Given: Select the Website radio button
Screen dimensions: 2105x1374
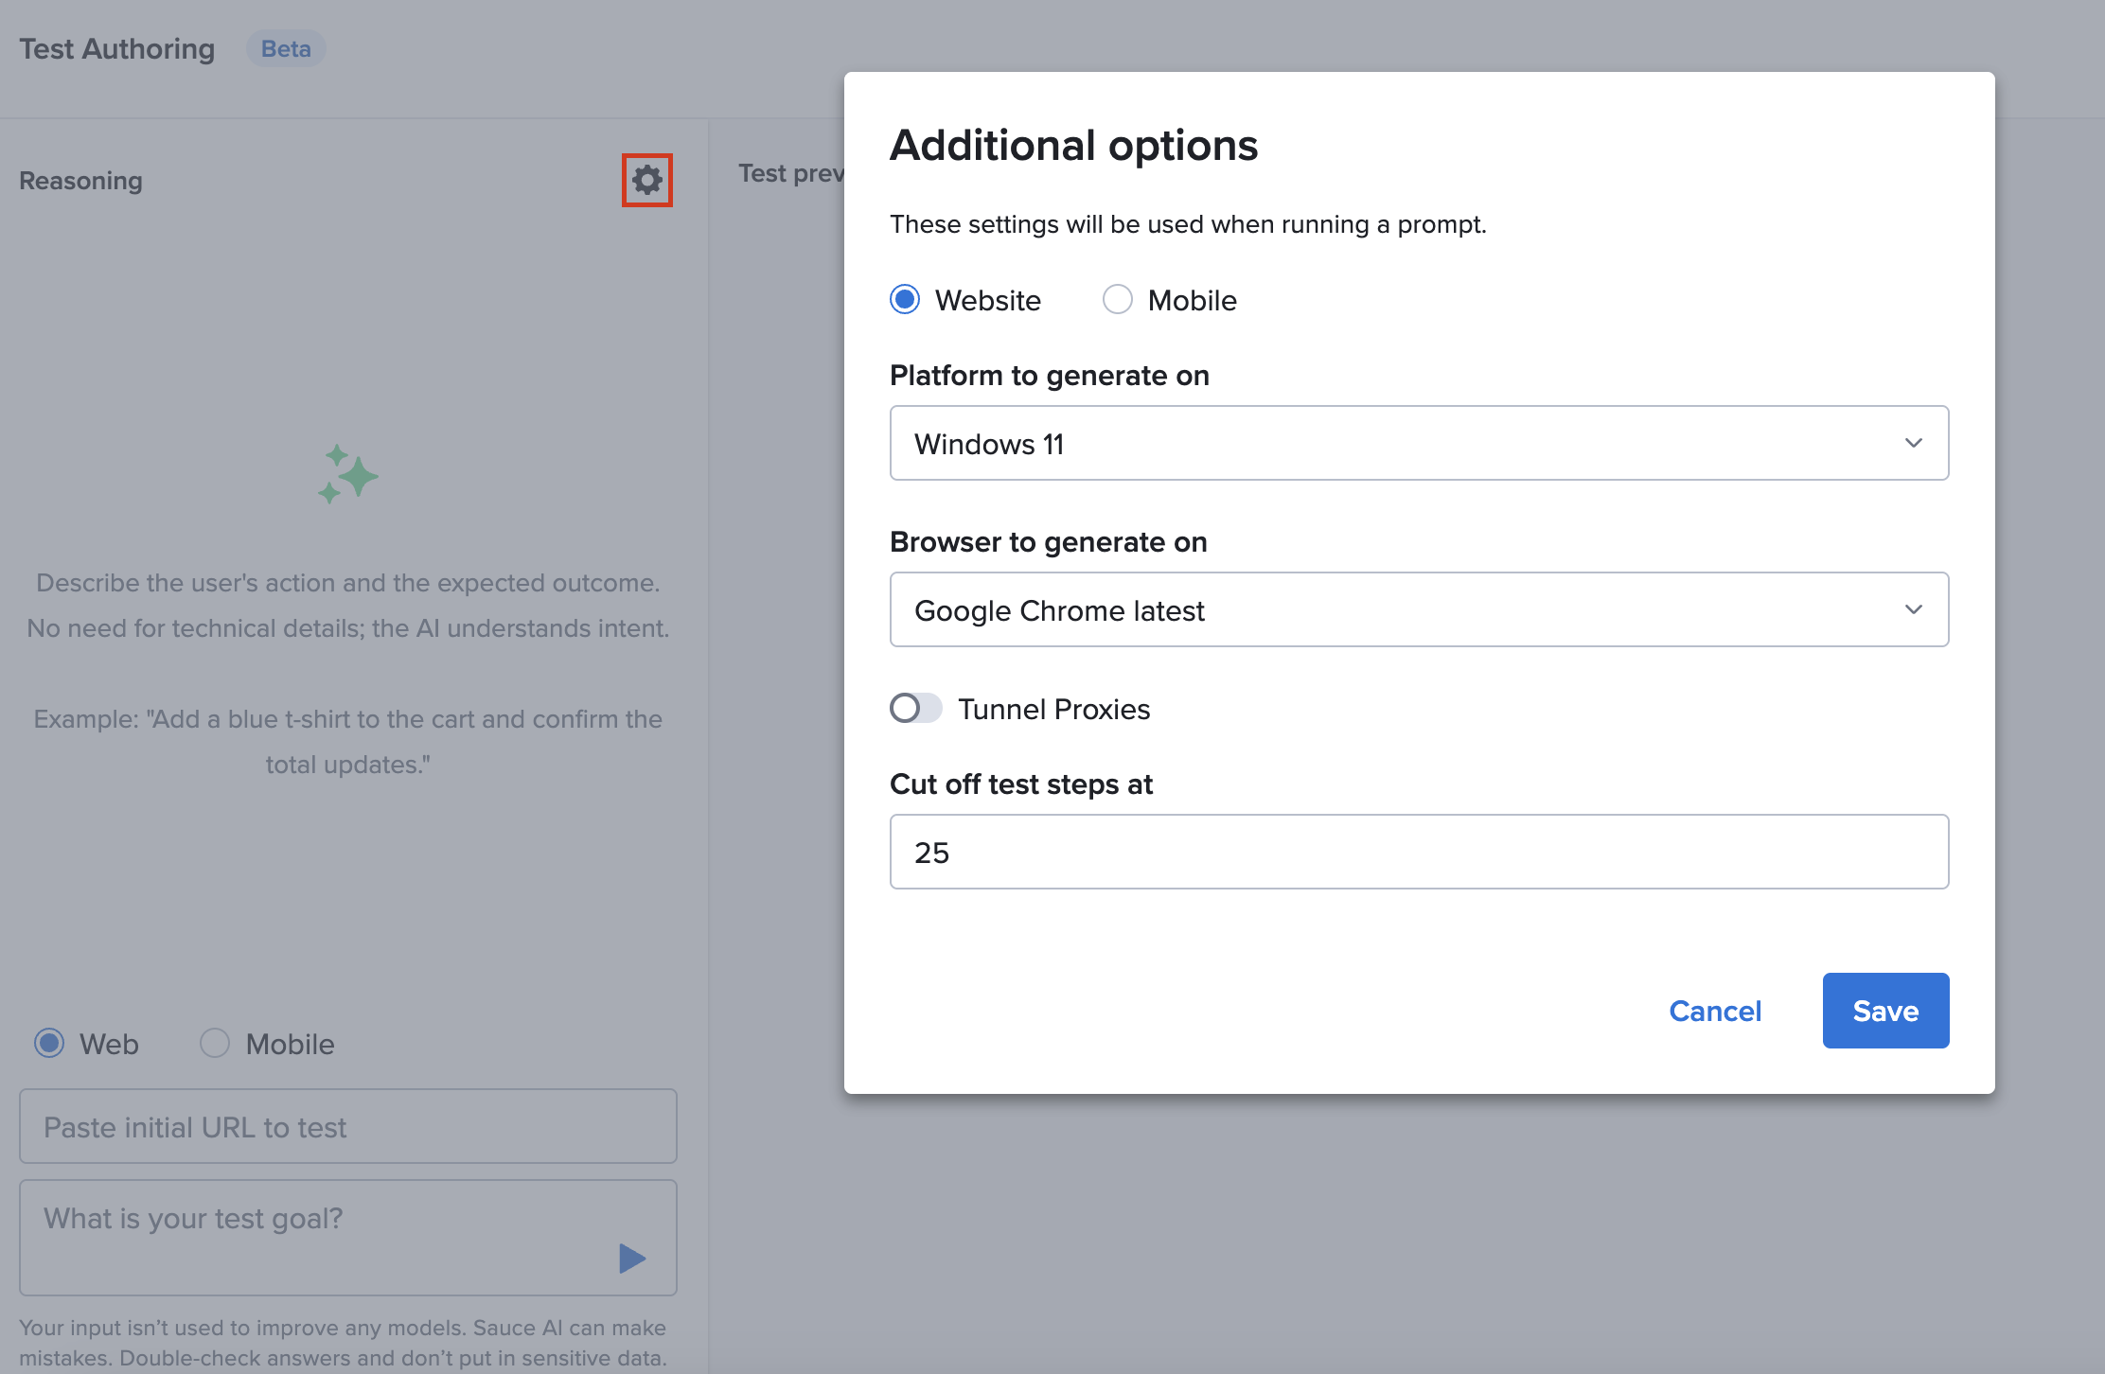Looking at the screenshot, I should [904, 299].
